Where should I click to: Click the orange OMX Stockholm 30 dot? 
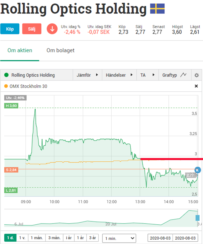tap(6, 86)
